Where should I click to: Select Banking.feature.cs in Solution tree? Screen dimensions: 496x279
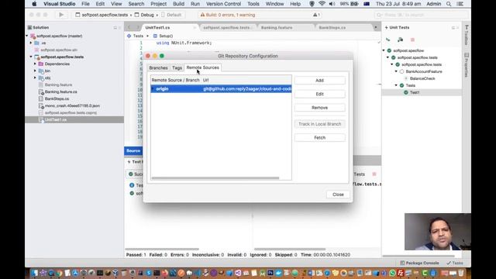[x=60, y=91]
